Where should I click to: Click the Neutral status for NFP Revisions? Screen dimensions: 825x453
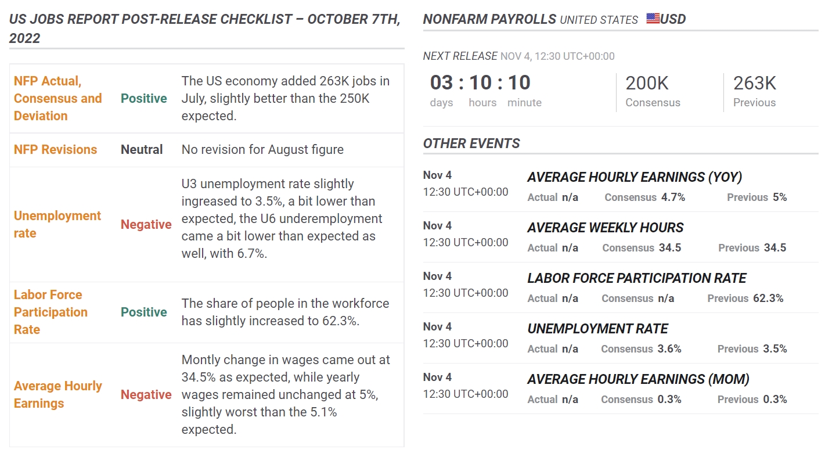pos(142,149)
